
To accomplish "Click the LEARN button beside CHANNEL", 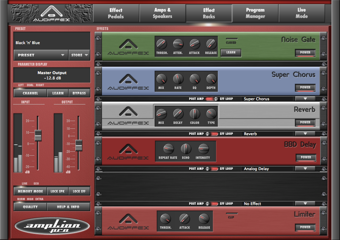I will (58, 93).
